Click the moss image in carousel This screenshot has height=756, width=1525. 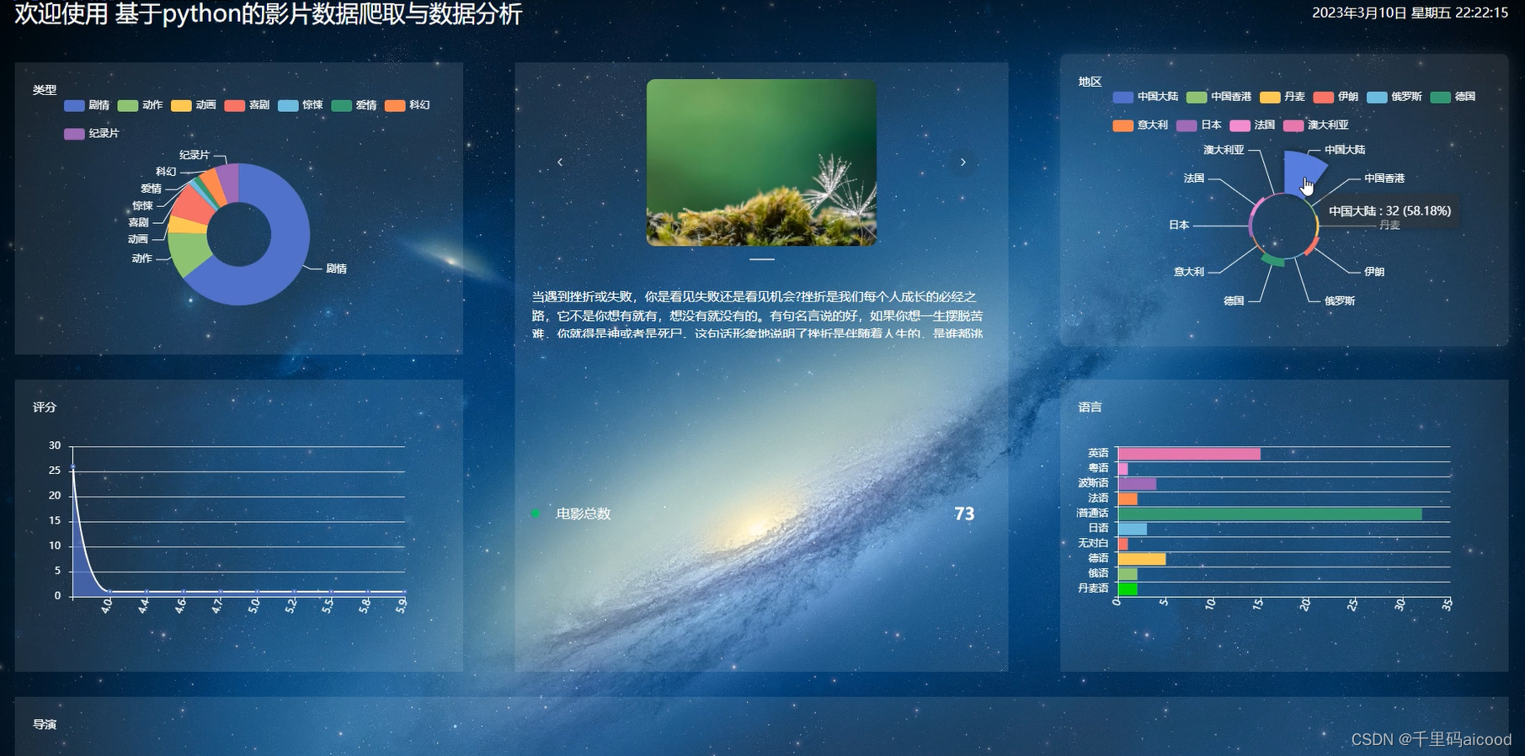[761, 162]
